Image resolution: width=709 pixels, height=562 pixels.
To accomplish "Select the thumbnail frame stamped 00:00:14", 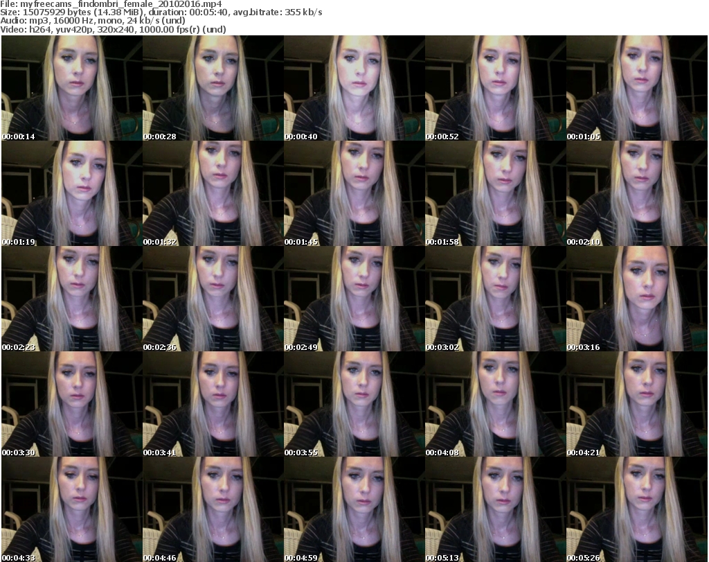I will (72, 88).
